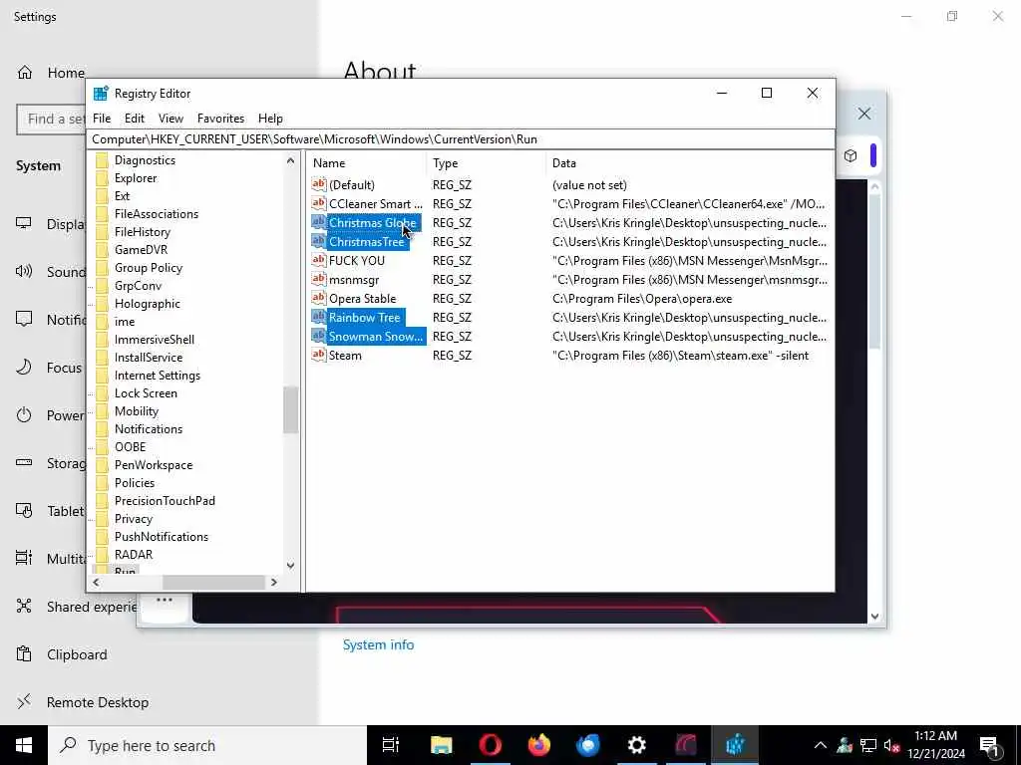1021x765 pixels.
Task: Select the Ext key folder icon
Action: click(x=103, y=196)
